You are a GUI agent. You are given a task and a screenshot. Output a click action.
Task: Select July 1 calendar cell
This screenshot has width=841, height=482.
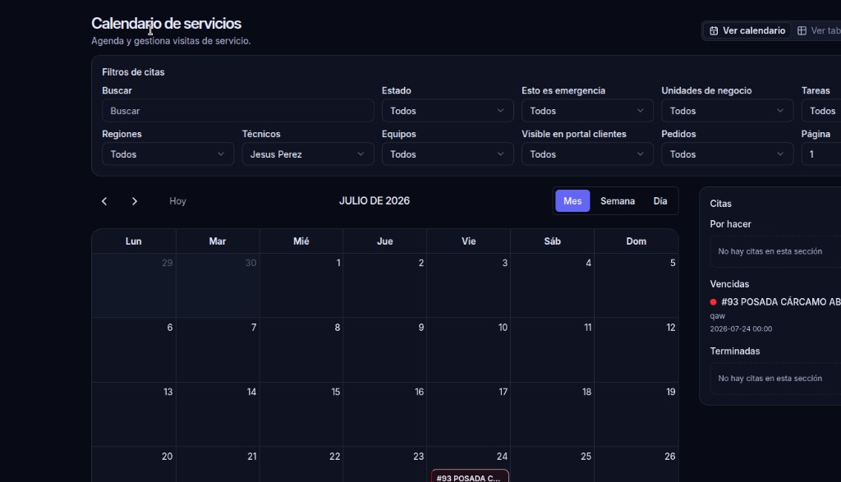coord(301,285)
